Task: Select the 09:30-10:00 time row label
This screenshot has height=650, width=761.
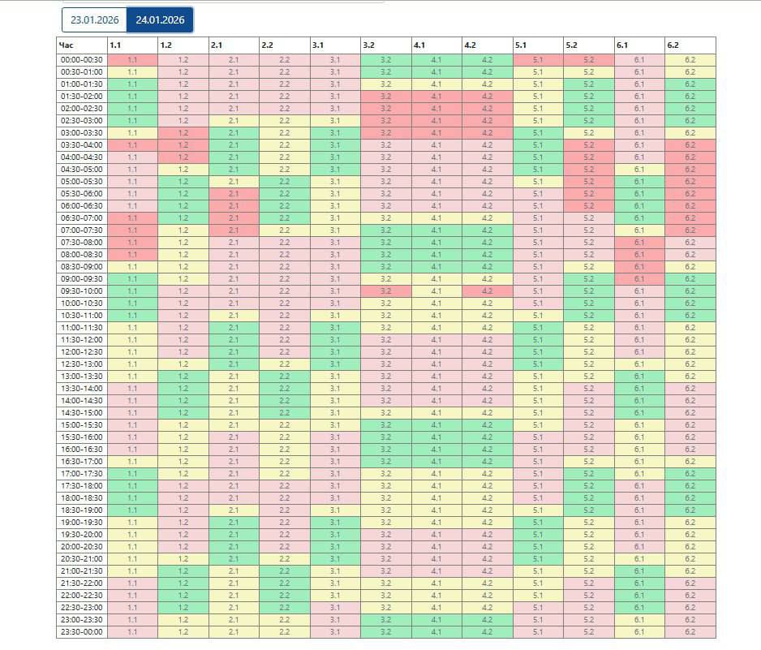Action: (x=81, y=291)
